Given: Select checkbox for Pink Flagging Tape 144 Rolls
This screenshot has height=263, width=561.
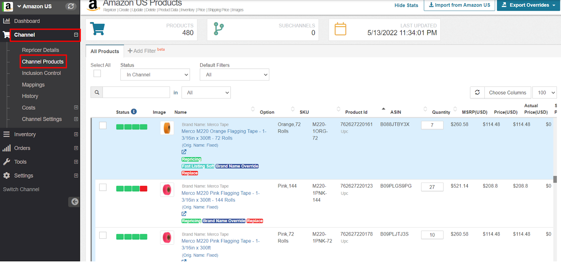Looking at the screenshot, I should pos(103,187).
